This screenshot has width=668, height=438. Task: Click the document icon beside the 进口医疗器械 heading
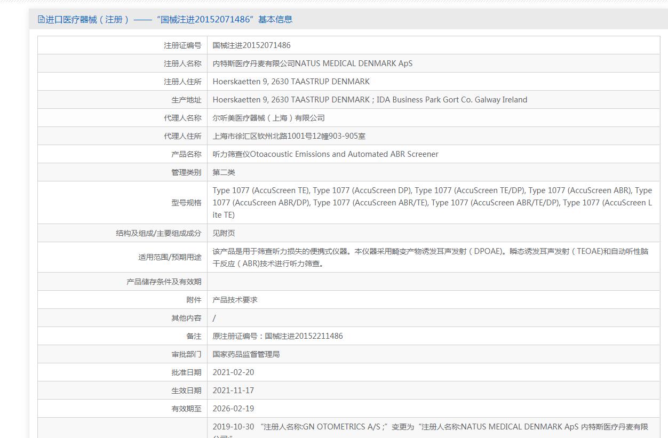(x=41, y=20)
